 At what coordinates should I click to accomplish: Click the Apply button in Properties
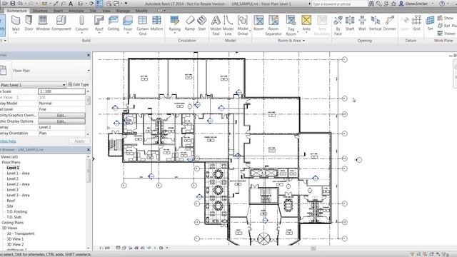(x=79, y=141)
